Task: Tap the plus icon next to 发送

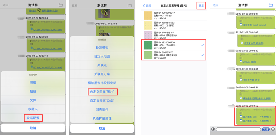Action: [273, 129]
